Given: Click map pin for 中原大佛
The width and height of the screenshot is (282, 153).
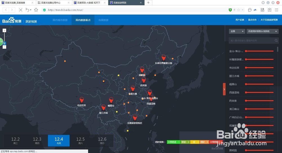Looking at the screenshot, I should 133,88.
